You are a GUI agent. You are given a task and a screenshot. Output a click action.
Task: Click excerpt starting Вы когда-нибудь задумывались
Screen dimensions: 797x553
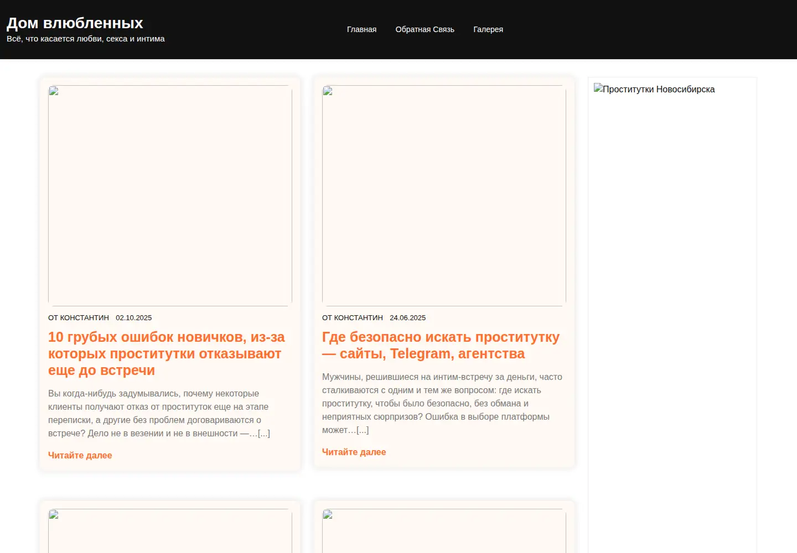click(x=159, y=414)
